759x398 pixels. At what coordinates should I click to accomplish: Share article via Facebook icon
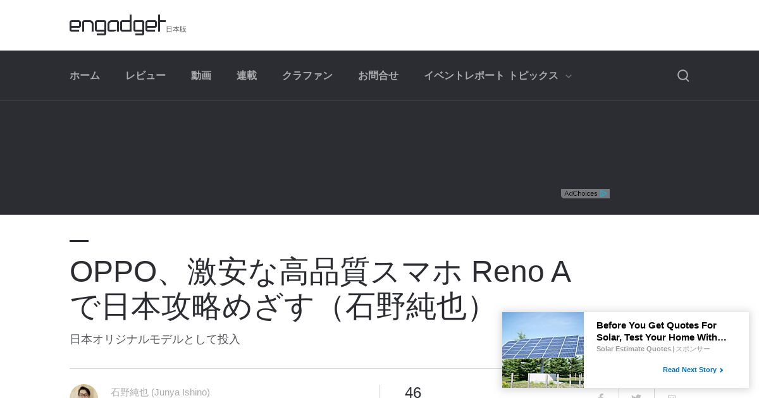(601, 395)
